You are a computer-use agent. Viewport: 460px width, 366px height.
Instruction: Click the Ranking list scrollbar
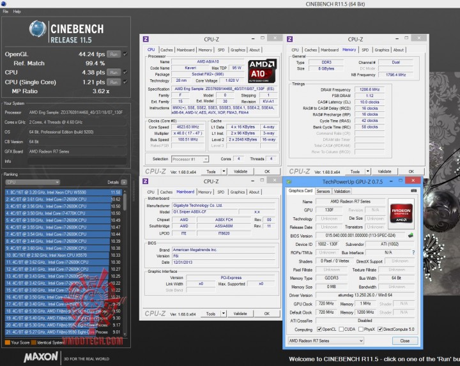(125, 263)
